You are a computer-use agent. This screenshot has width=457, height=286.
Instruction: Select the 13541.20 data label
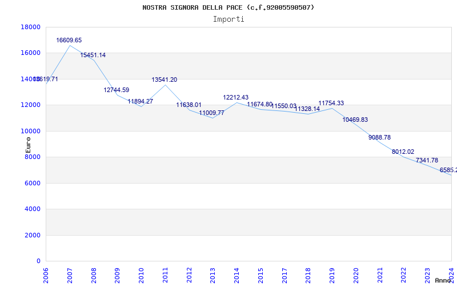coord(164,80)
